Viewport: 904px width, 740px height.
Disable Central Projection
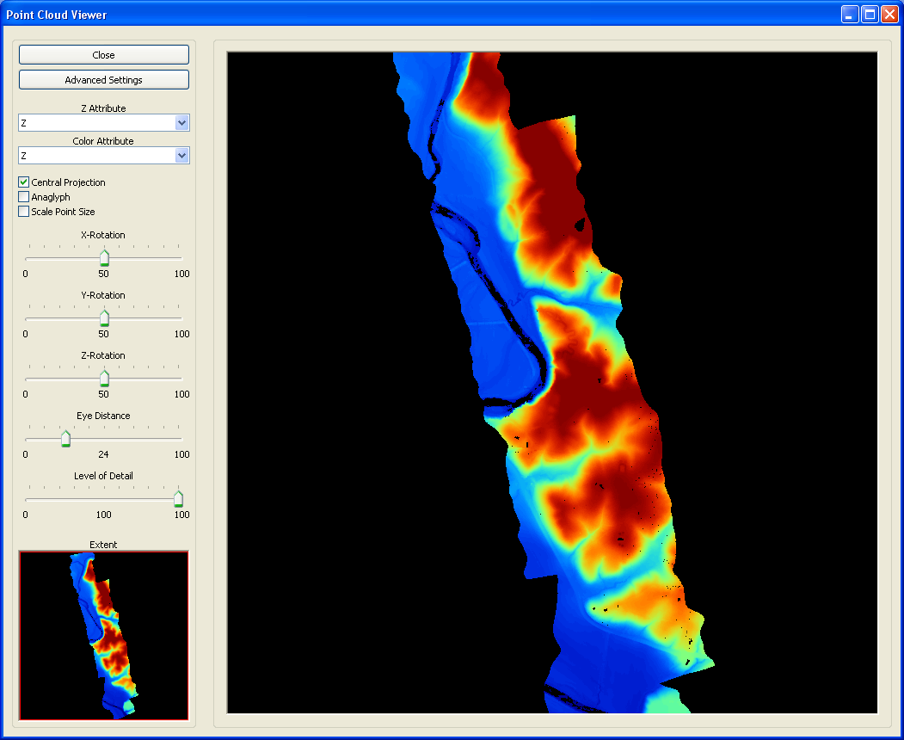point(23,182)
